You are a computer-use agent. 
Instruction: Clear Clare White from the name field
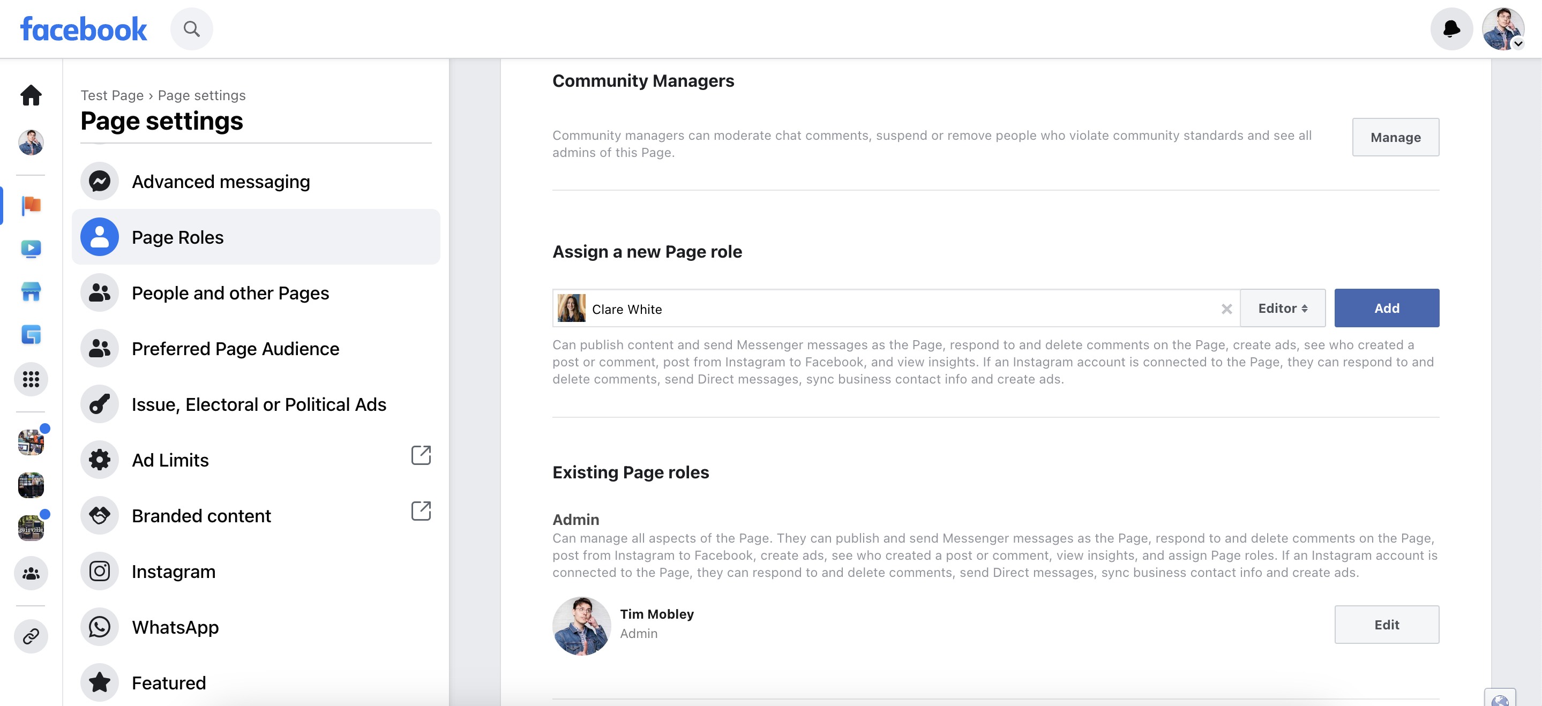pos(1226,309)
